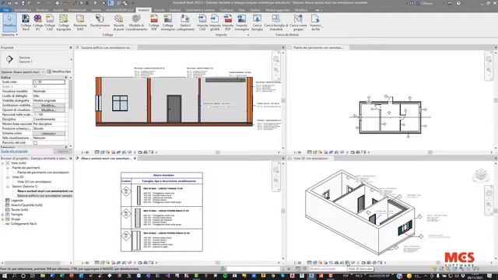This screenshot has height=280, width=498.
Task: Open Guida alle proprietà link
Action: pyautogui.click(x=14, y=152)
